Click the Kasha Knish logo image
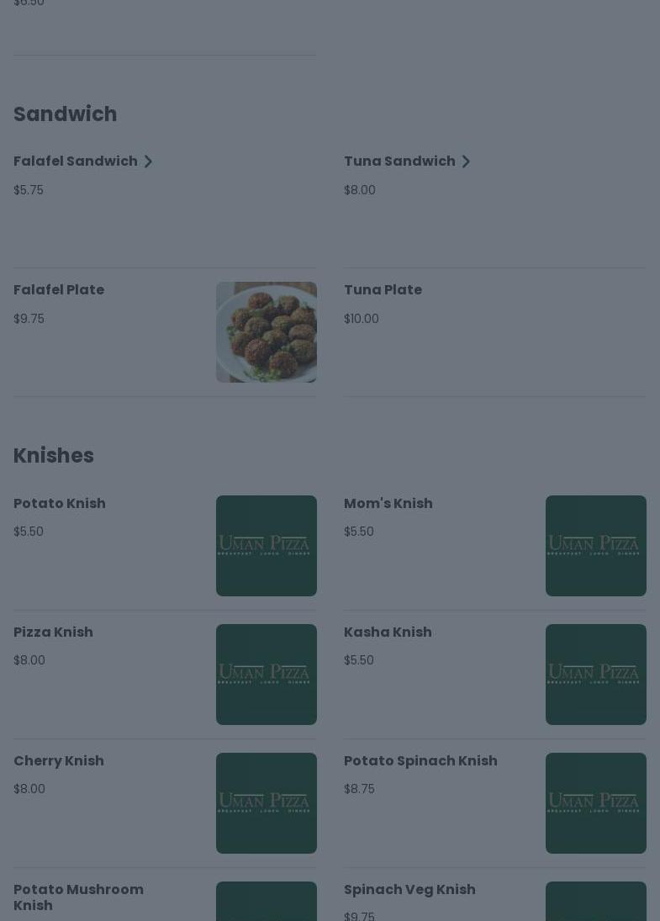660x921 pixels. (x=595, y=675)
